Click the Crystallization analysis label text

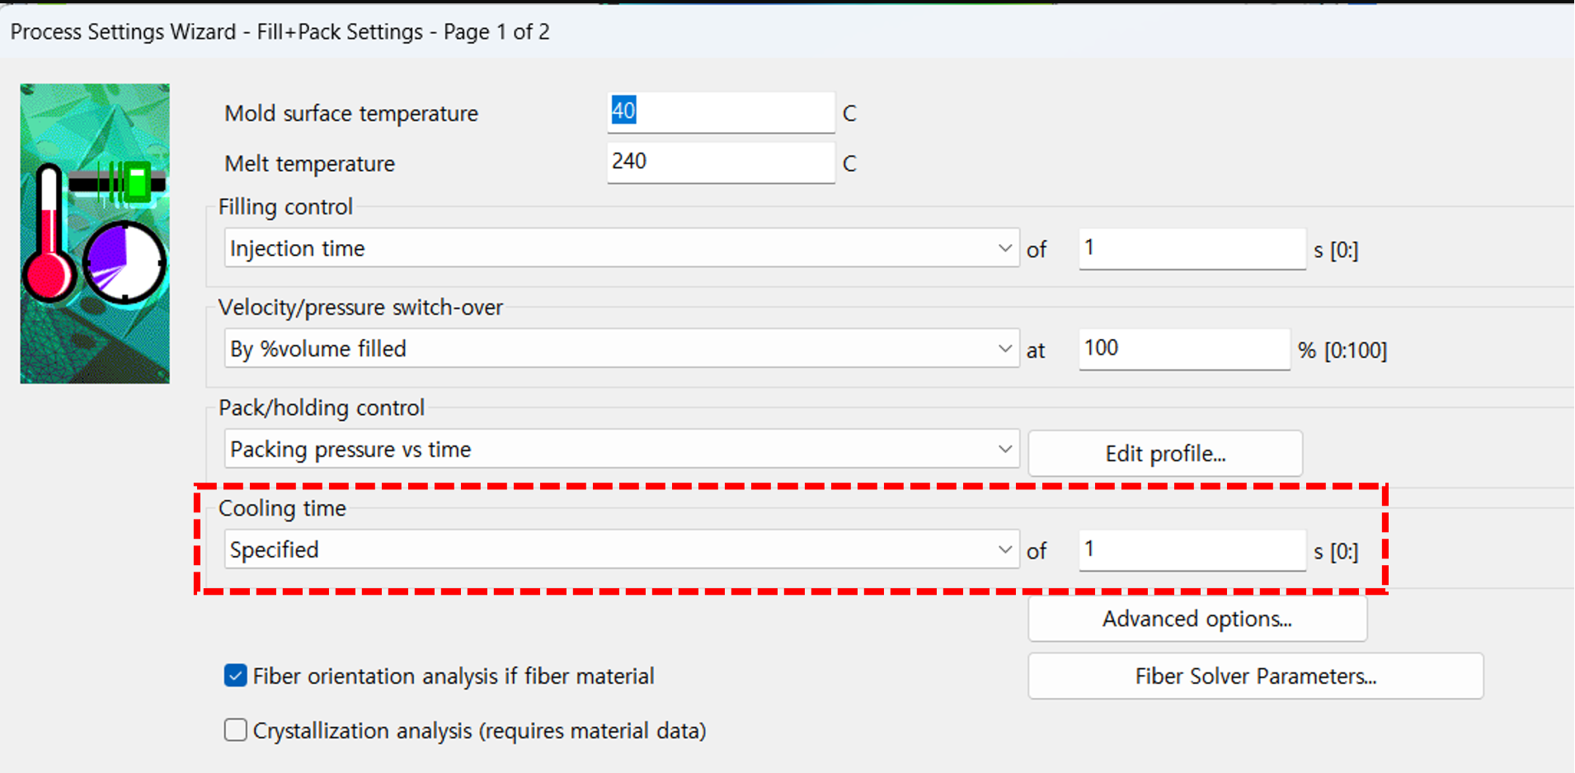click(x=480, y=731)
